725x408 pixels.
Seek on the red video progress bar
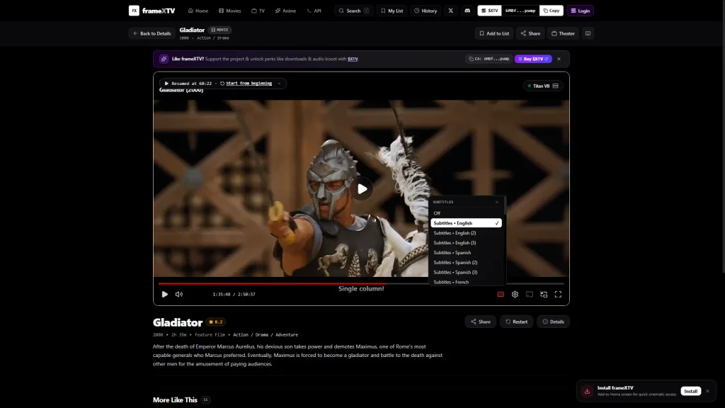tap(360, 283)
